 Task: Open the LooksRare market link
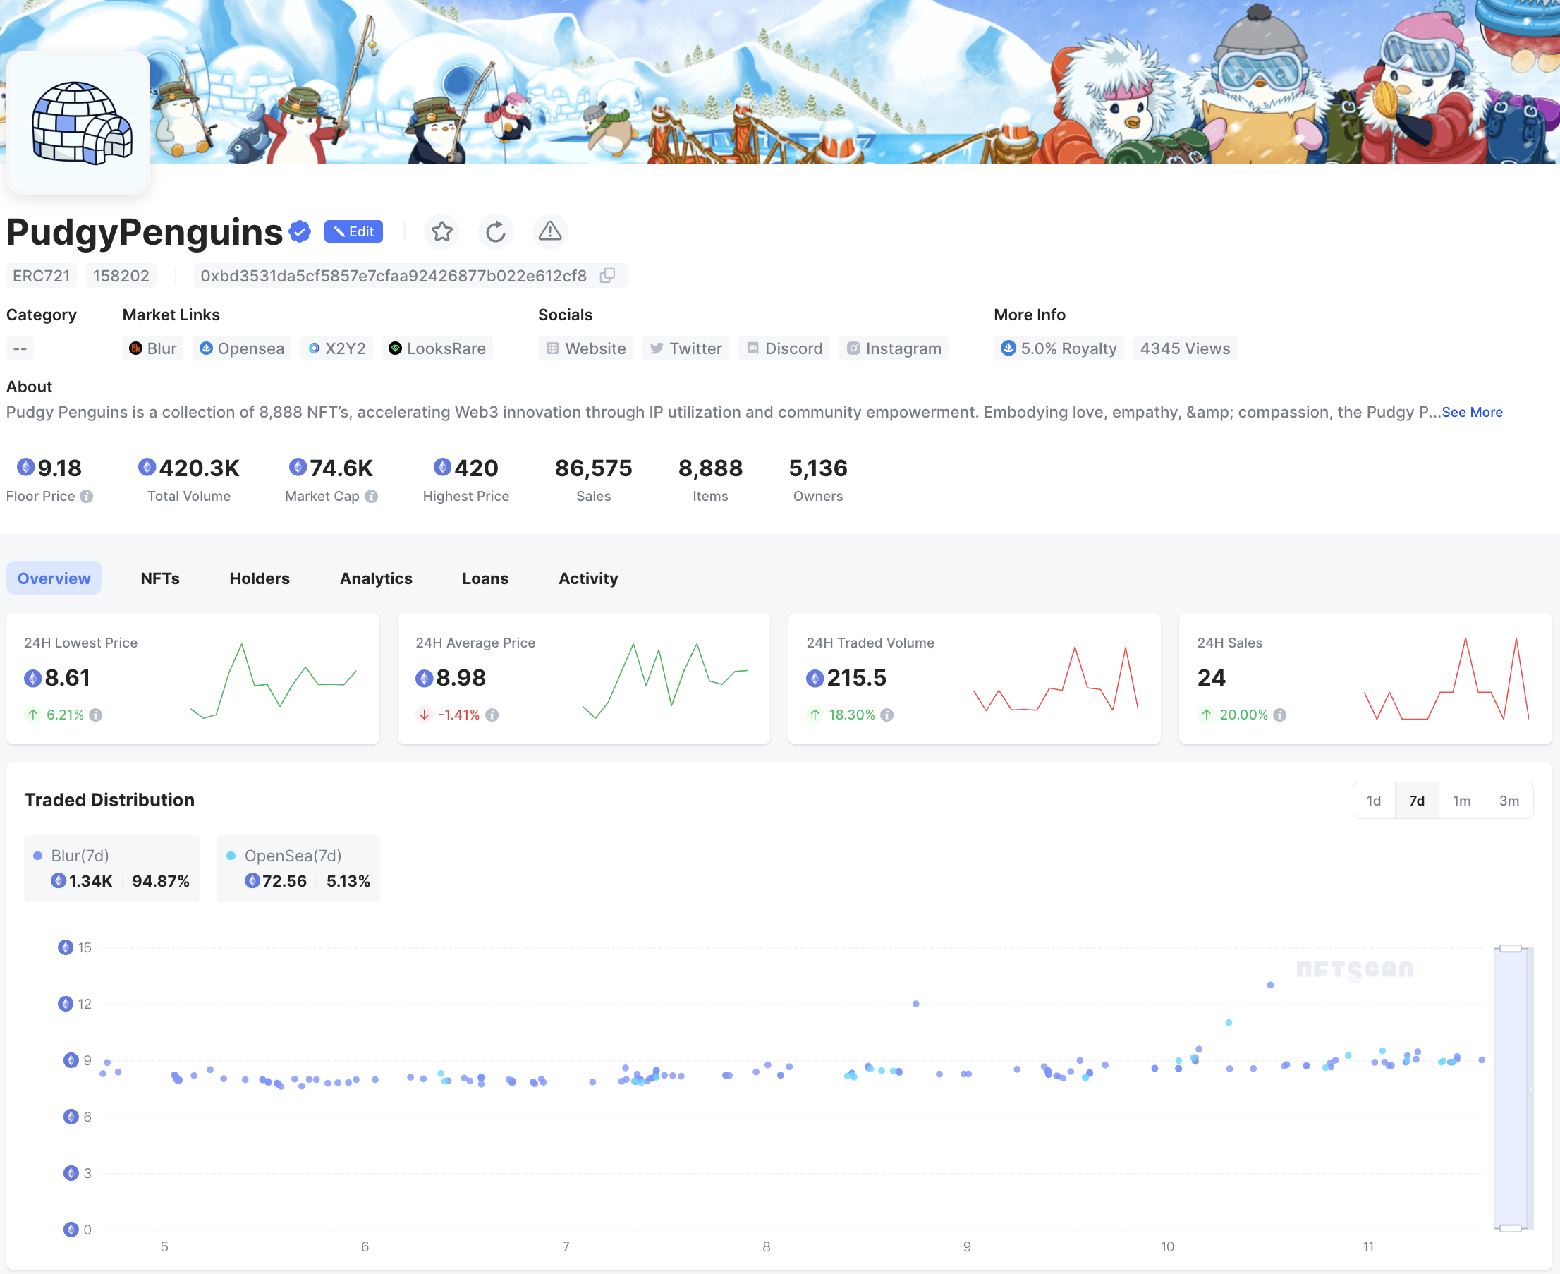(x=437, y=348)
